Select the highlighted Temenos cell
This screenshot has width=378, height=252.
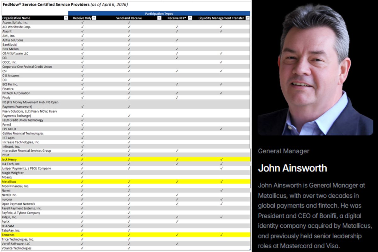coord(35,235)
